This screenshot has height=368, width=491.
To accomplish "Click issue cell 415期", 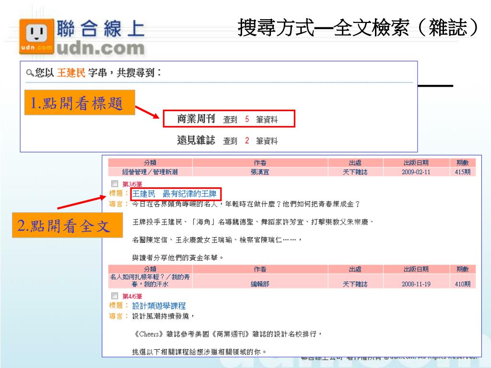I will 463,172.
